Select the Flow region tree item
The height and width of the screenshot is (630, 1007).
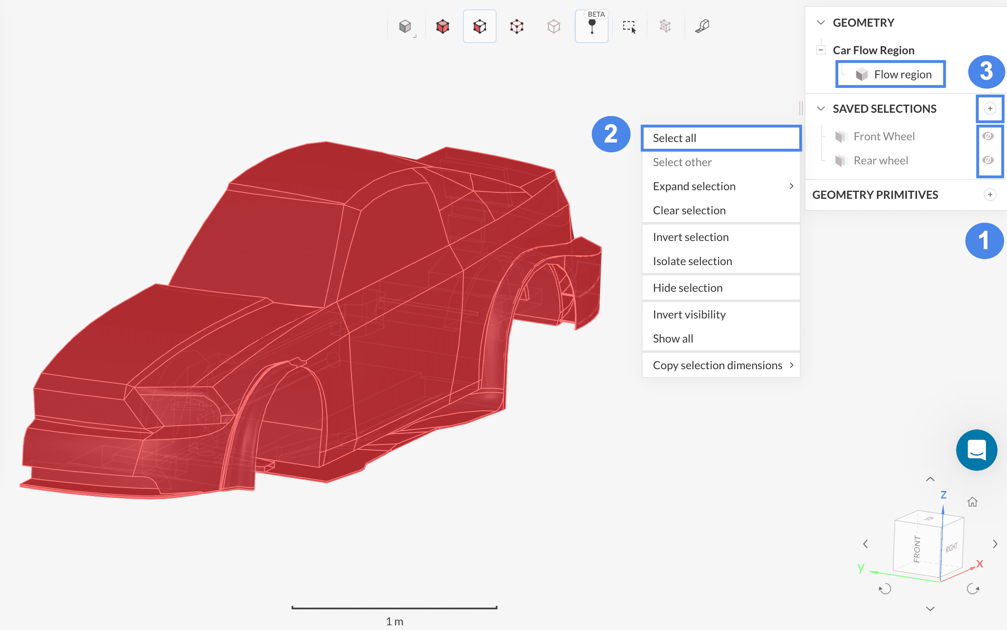pyautogui.click(x=902, y=74)
